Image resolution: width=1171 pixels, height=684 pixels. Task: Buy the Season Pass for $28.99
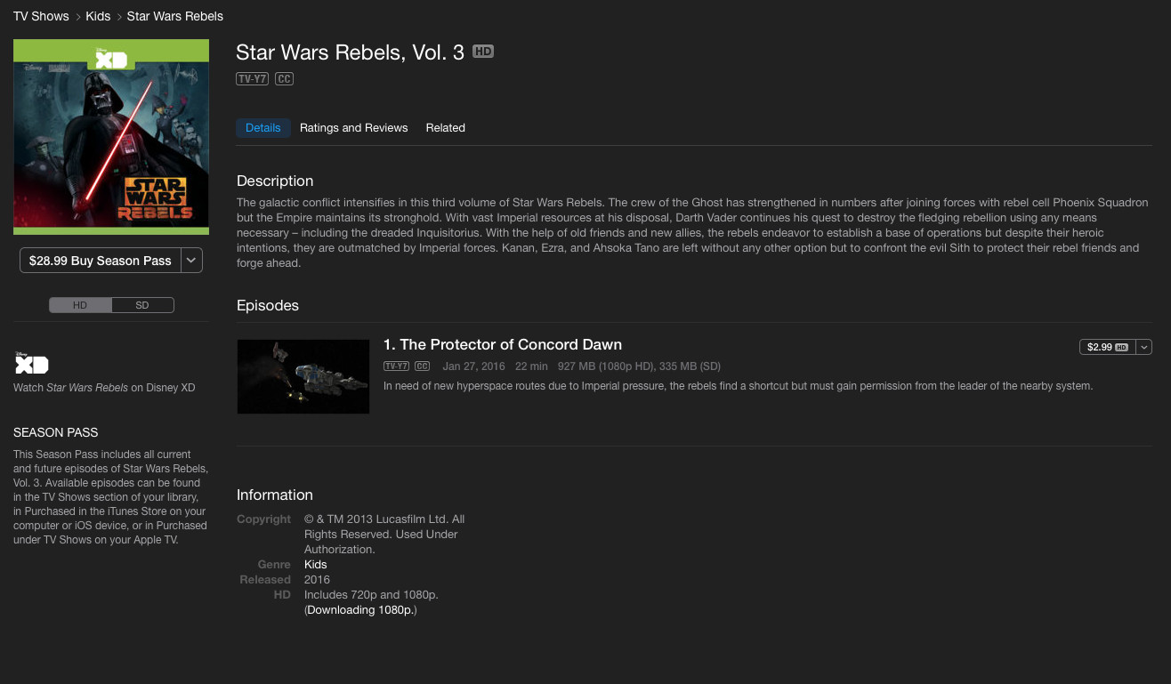pos(100,261)
